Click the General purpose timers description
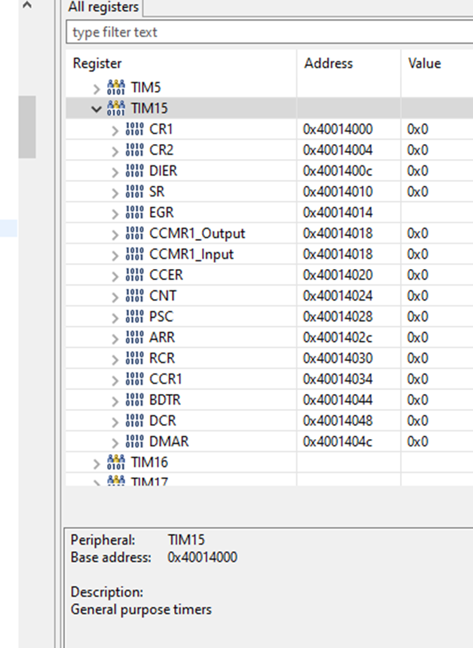Screen dimensions: 473x648 (141, 610)
